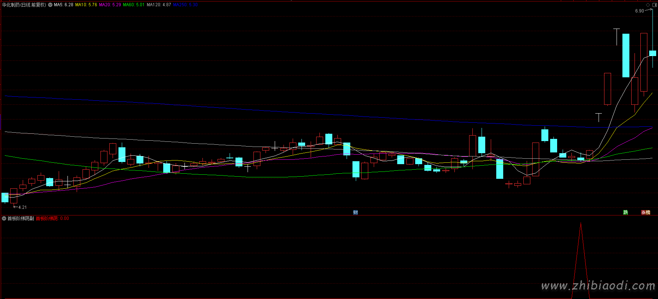The image size is (658, 299).
Task: Click the red 涨 marker icon
Action: (x=644, y=213)
